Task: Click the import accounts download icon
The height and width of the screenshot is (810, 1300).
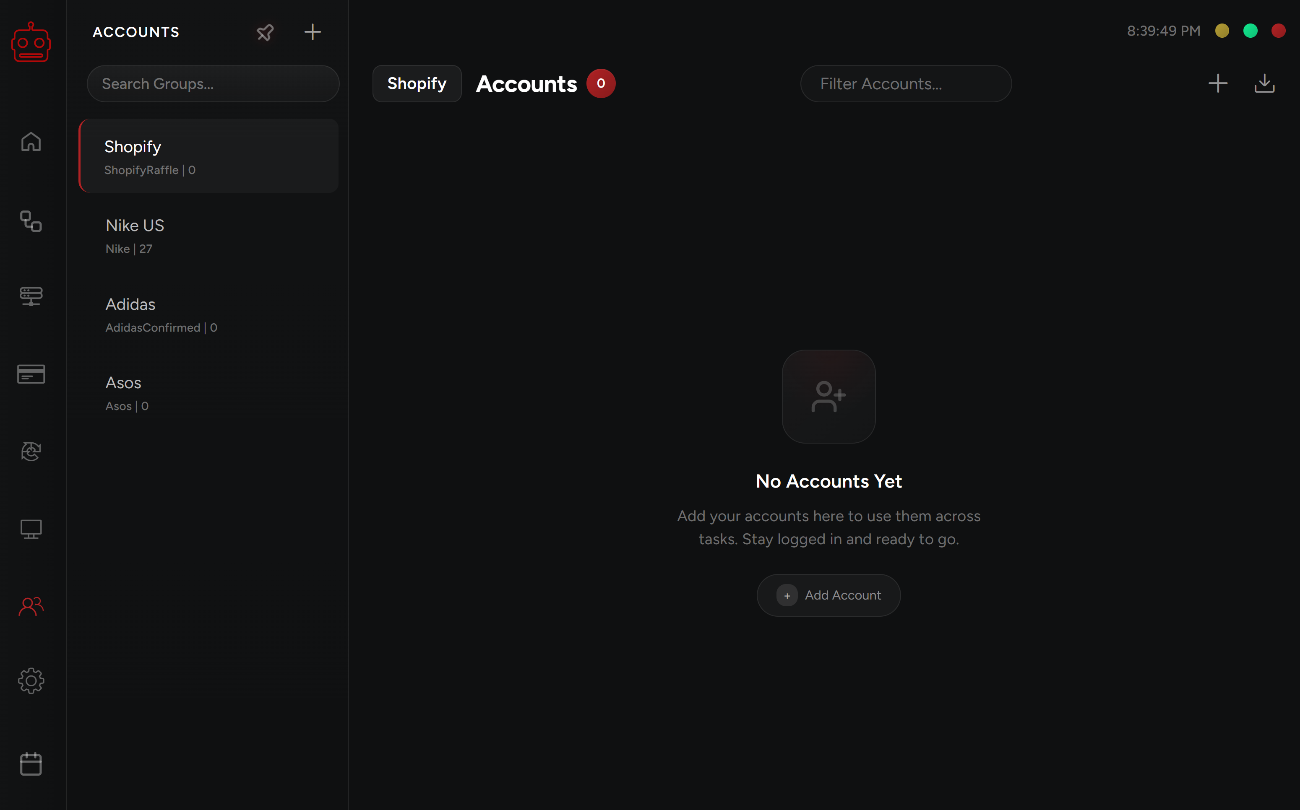Action: coord(1264,83)
